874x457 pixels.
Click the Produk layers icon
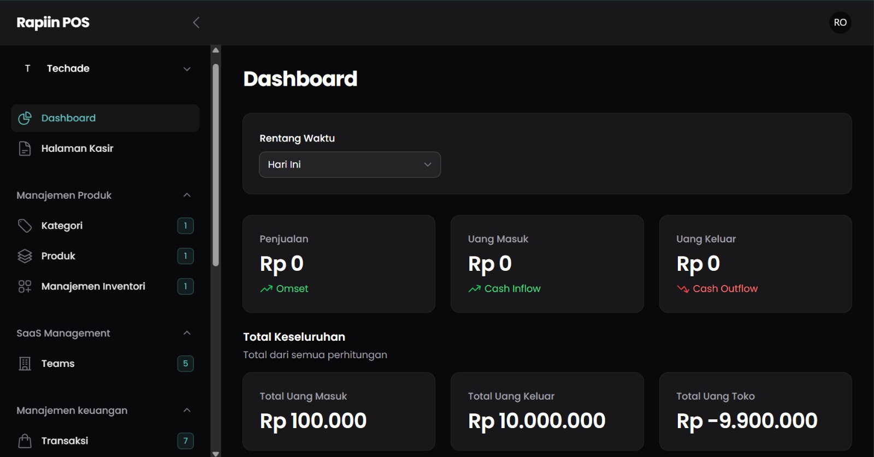(x=25, y=256)
